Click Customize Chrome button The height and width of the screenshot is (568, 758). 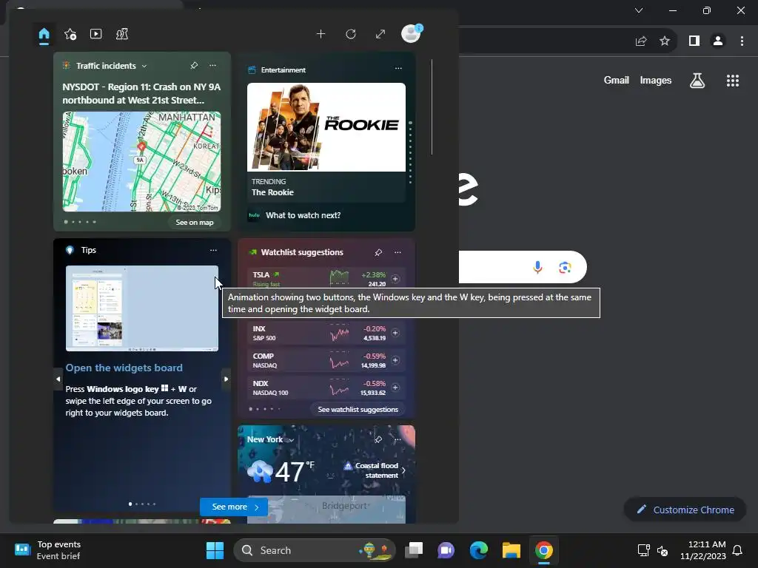685,510
